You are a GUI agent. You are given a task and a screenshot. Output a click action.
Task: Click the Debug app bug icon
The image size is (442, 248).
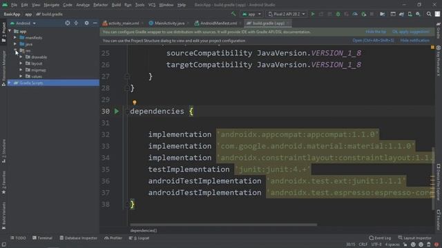[338, 14]
